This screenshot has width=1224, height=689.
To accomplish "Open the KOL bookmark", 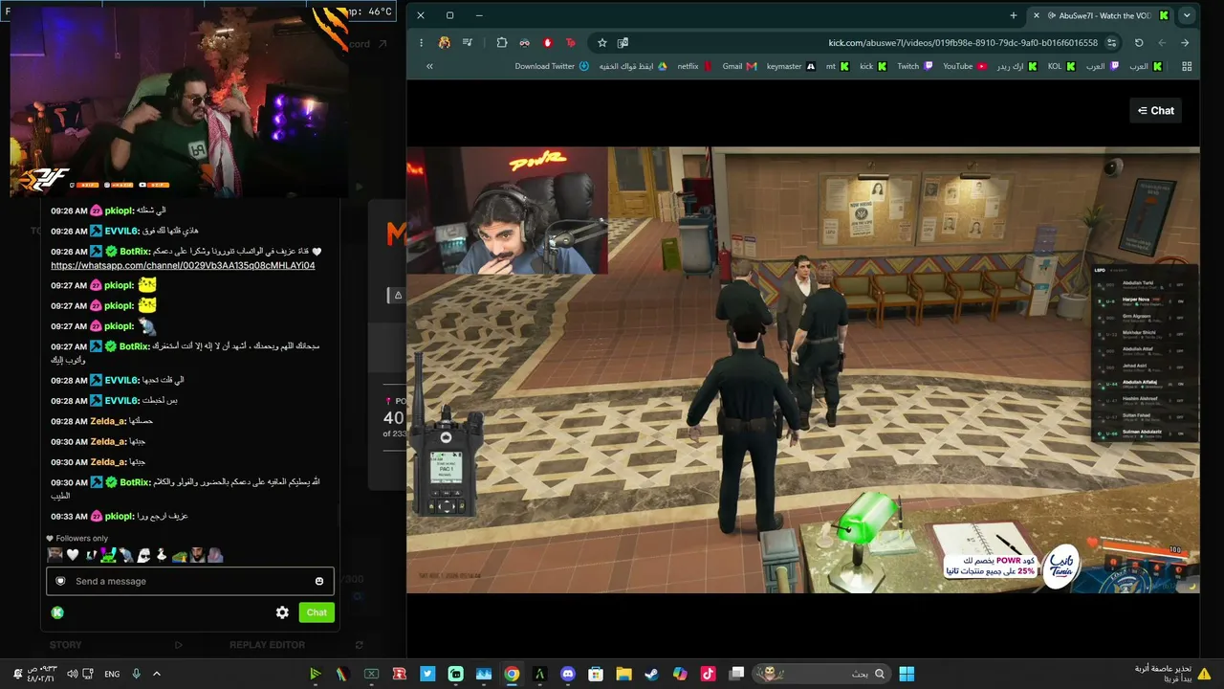I will tap(1061, 66).
